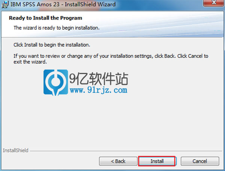Go back with the < Back button
The image size is (225, 171).
118,161
